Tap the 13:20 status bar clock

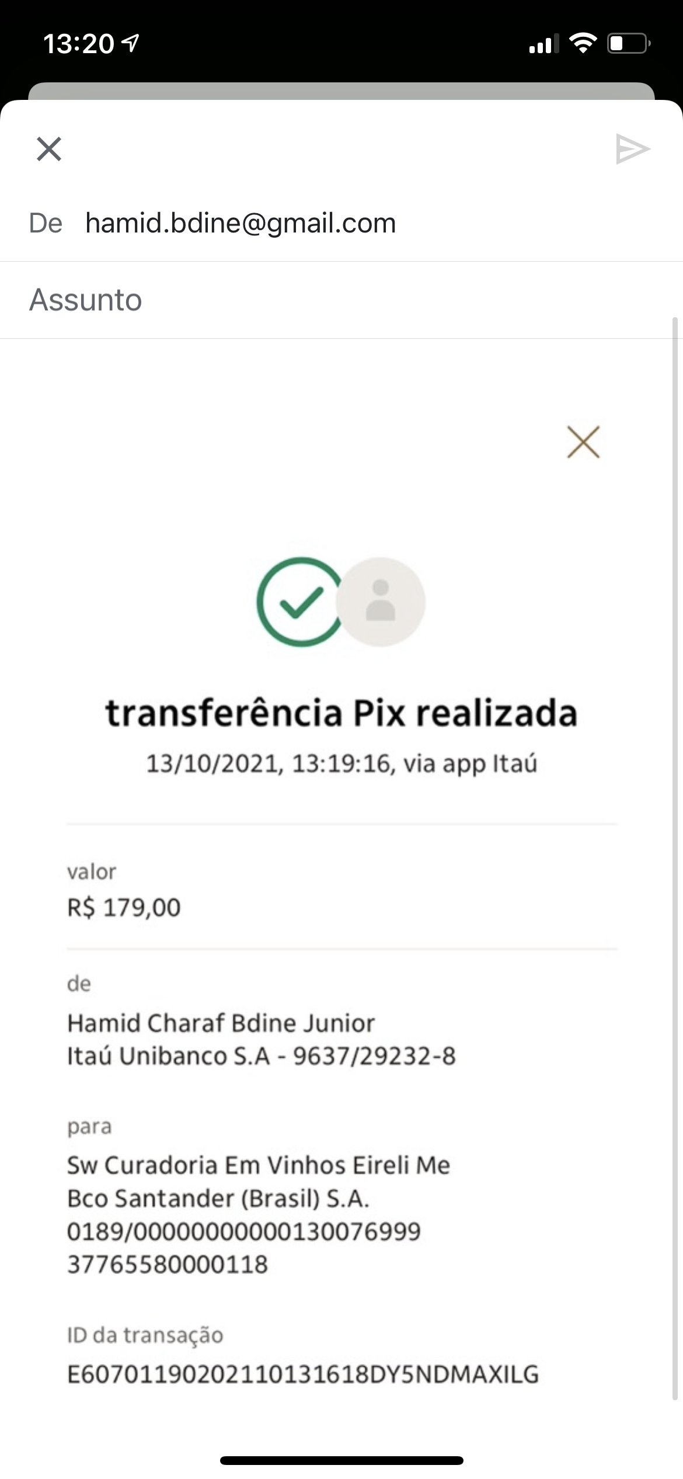tap(78, 44)
